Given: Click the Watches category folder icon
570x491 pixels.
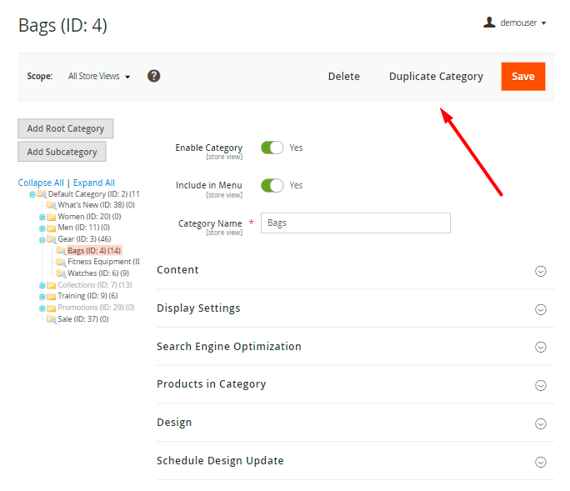Looking at the screenshot, I should (x=61, y=273).
